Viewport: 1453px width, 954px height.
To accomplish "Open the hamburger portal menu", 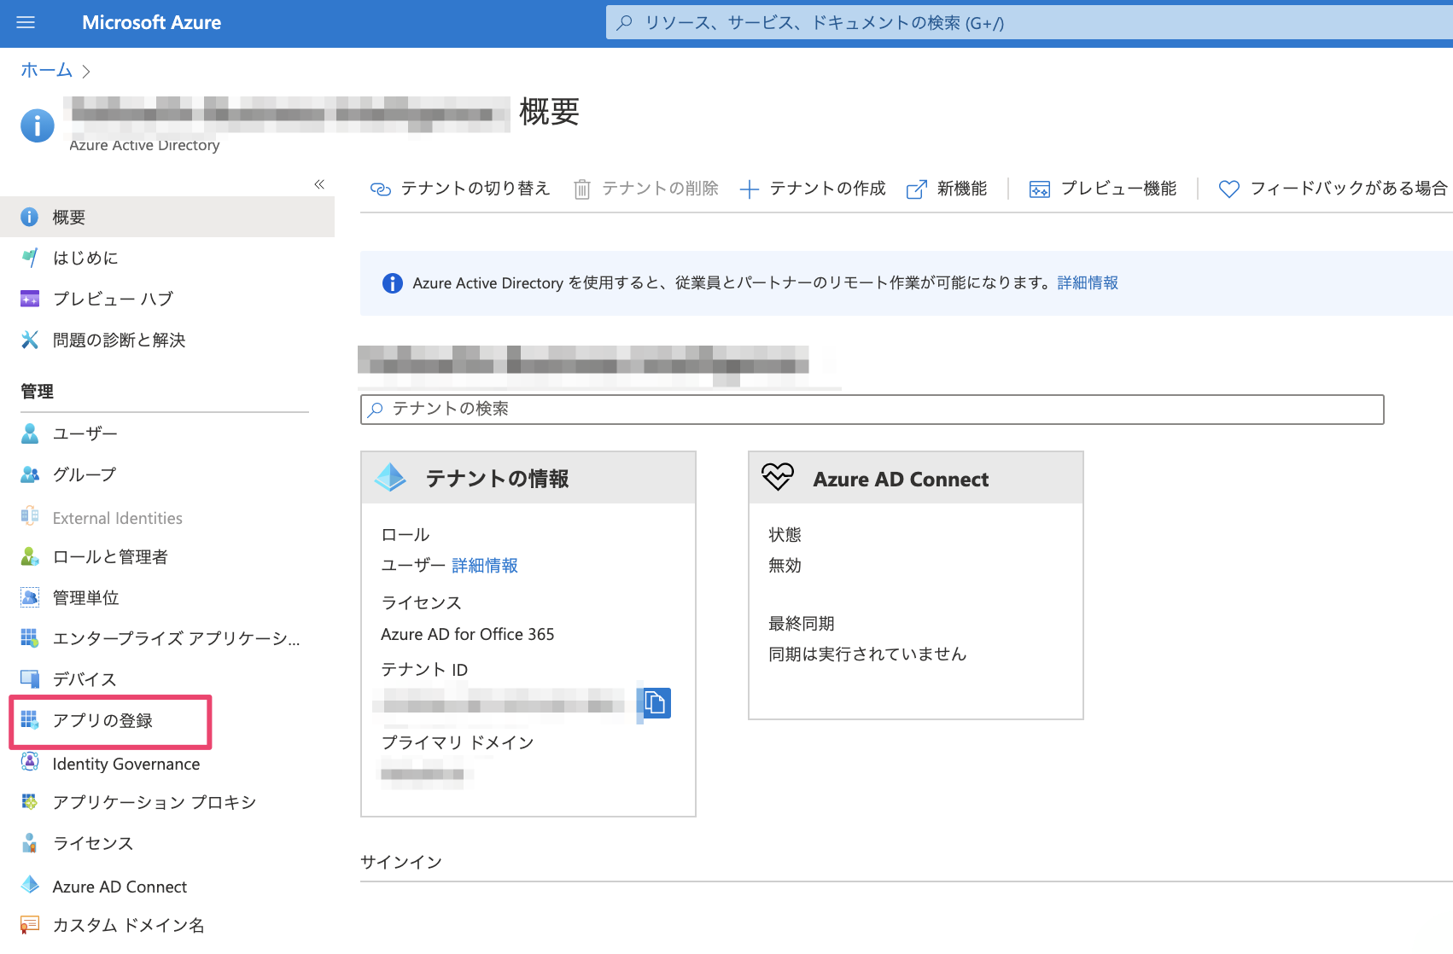I will (x=26, y=23).
